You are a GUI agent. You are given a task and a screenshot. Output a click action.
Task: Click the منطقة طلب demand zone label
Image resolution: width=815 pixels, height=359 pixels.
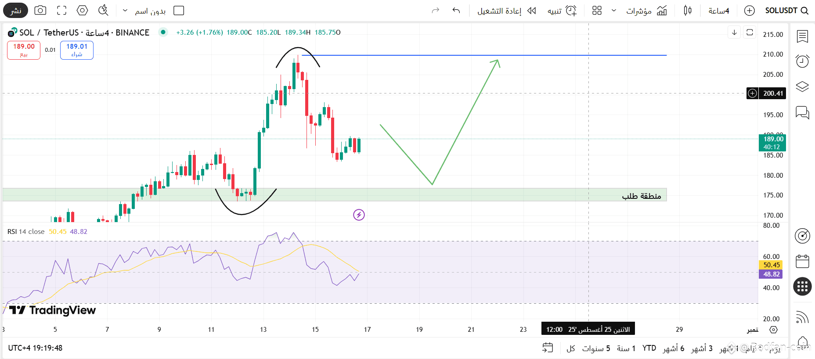click(642, 196)
